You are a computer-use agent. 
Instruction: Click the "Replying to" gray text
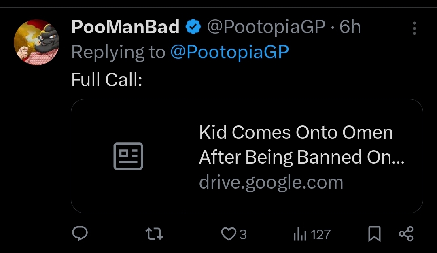tap(118, 53)
